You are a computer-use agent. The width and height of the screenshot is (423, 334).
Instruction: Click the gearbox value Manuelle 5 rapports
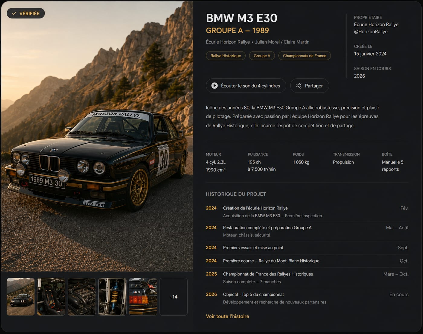pyautogui.click(x=393, y=166)
